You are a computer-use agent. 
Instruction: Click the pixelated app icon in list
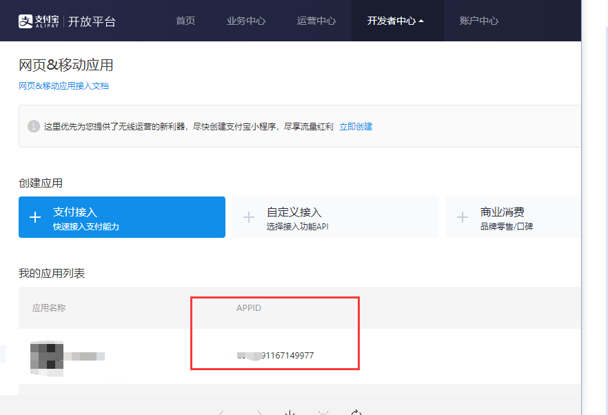point(47,356)
